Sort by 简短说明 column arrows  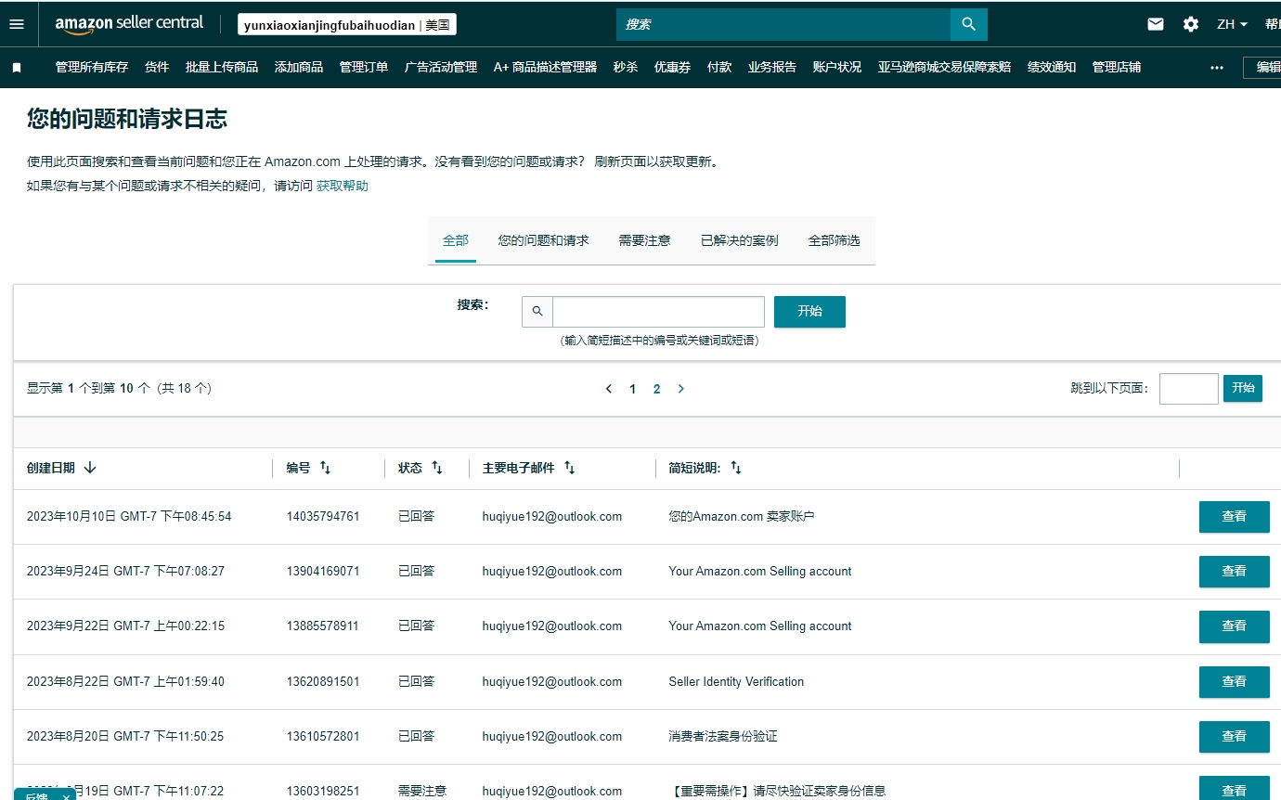(x=735, y=468)
